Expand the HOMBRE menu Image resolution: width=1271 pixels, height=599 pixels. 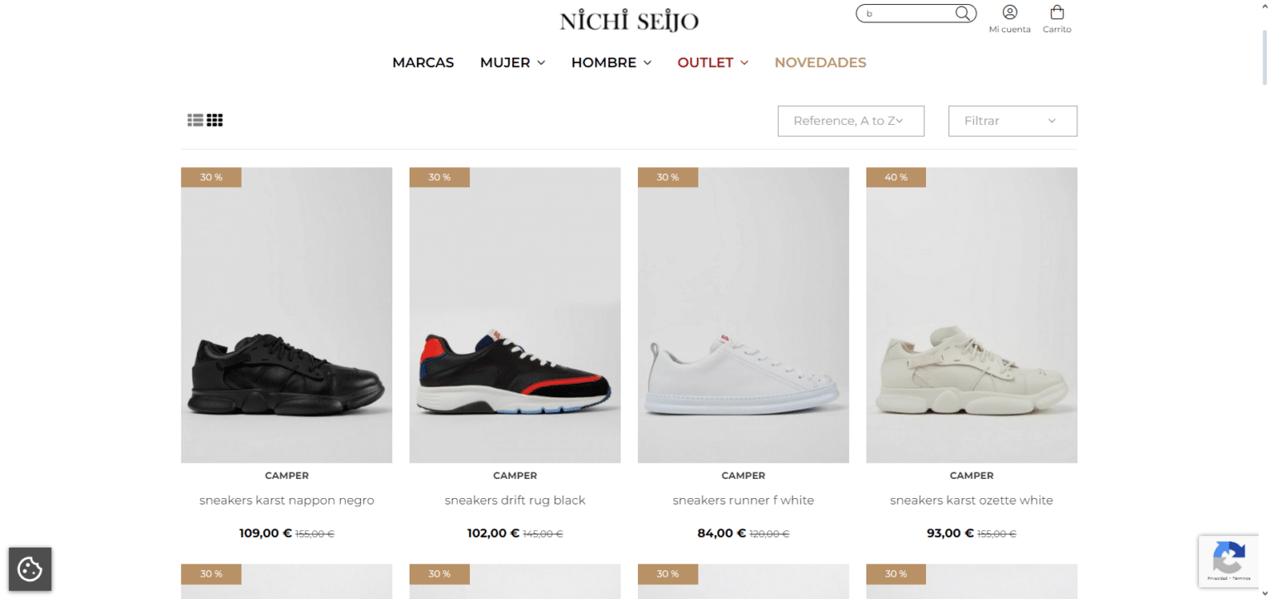point(611,63)
